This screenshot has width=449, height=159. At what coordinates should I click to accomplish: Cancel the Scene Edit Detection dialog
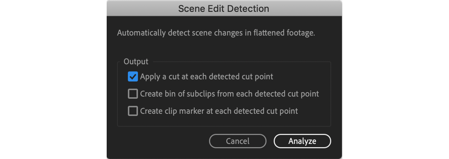238,141
